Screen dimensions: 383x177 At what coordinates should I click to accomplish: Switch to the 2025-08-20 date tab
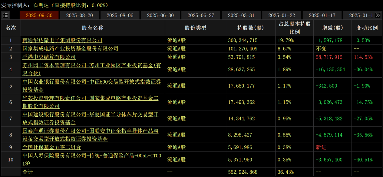(79, 15)
